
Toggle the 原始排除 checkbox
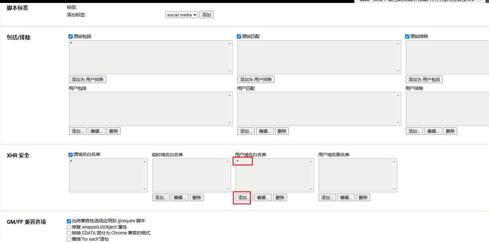pyautogui.click(x=407, y=36)
